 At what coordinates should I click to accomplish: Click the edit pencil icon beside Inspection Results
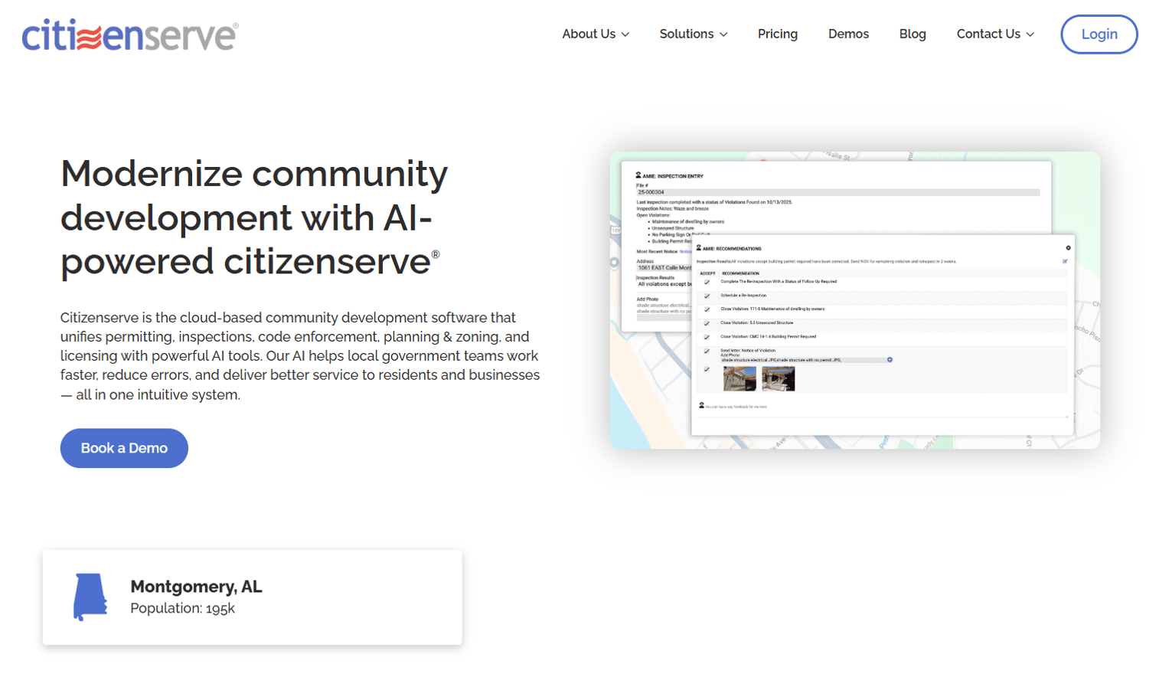[x=1065, y=262]
